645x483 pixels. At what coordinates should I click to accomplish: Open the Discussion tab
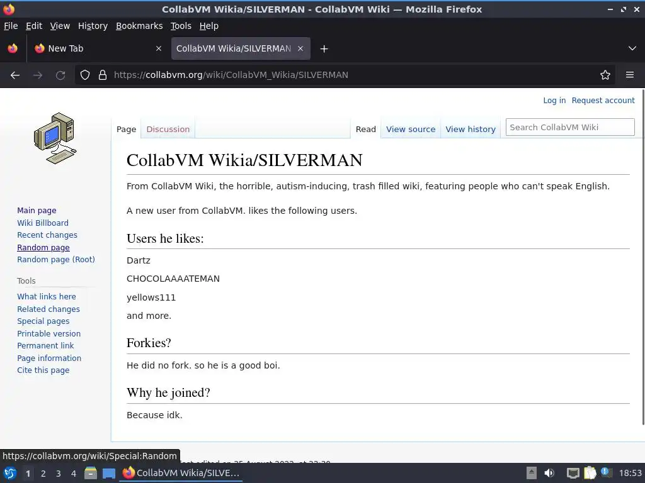(x=168, y=130)
